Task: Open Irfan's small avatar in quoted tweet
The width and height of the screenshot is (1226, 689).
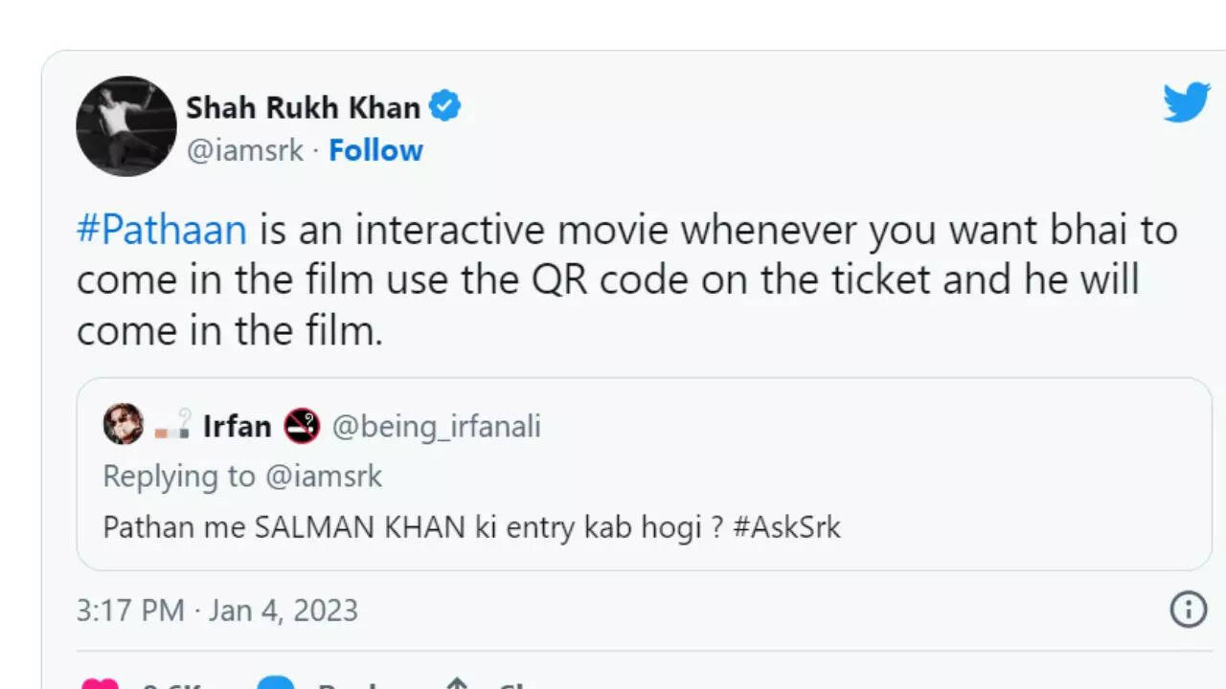Action: 124,425
